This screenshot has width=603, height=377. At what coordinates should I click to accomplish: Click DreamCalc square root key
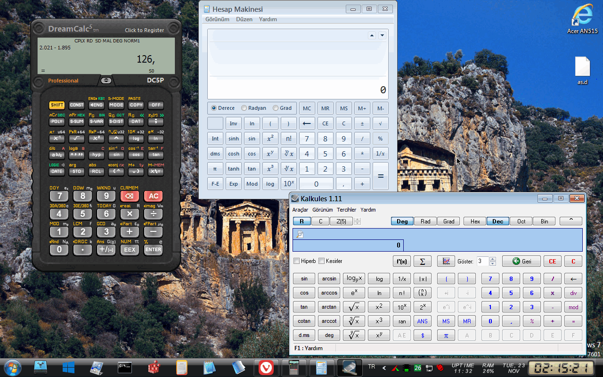[76, 139]
